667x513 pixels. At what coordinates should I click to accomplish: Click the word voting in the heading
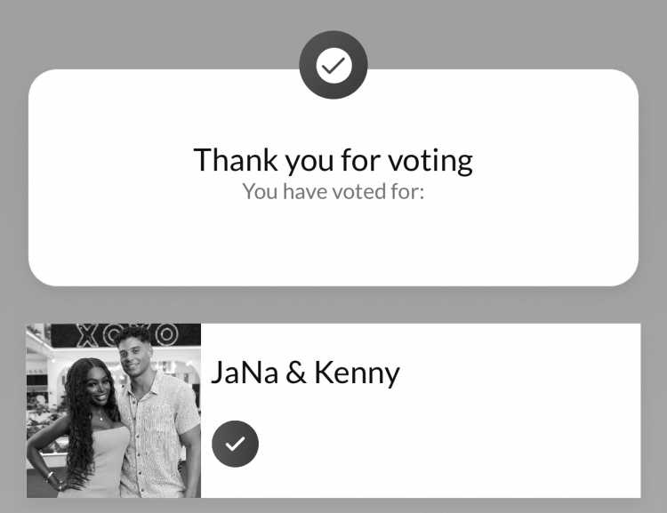coord(430,161)
